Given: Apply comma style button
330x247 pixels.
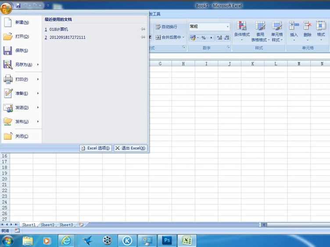Looking at the screenshot, I should (x=211, y=38).
